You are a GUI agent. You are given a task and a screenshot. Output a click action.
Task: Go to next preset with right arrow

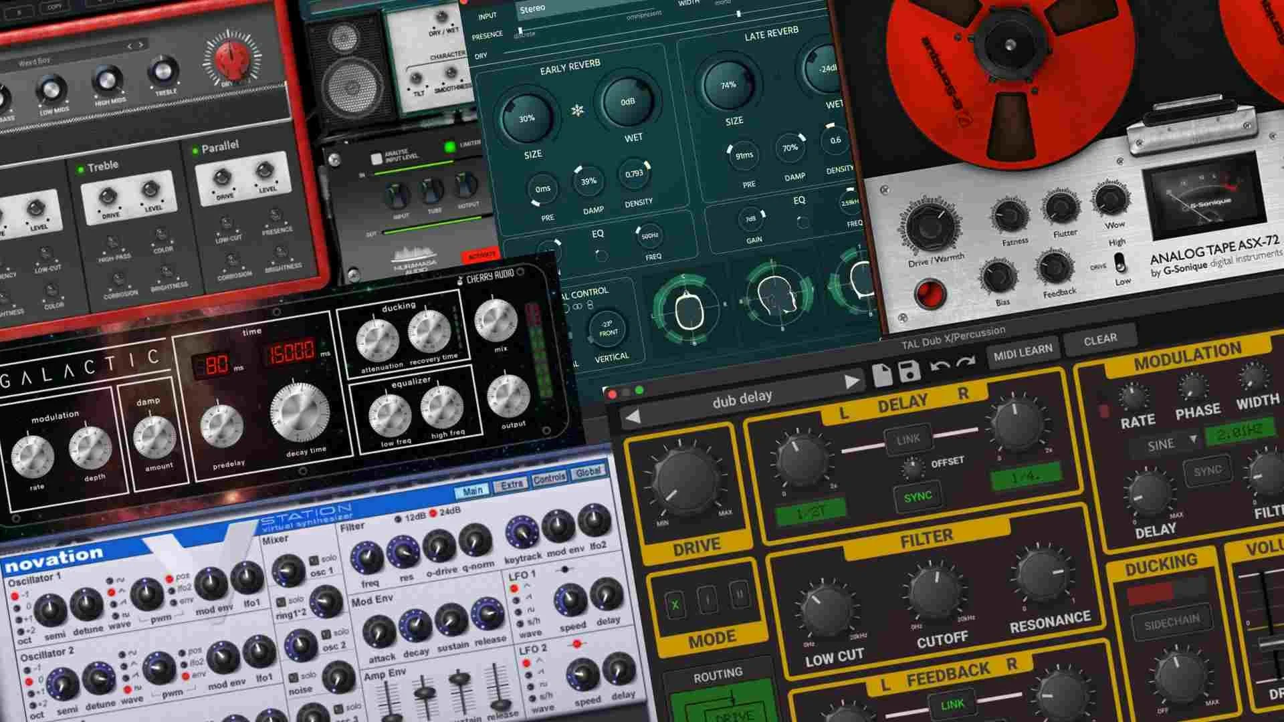point(851,382)
